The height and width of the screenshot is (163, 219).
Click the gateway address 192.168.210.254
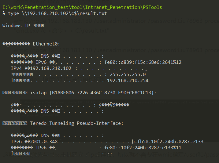pyautogui.click(x=128, y=81)
